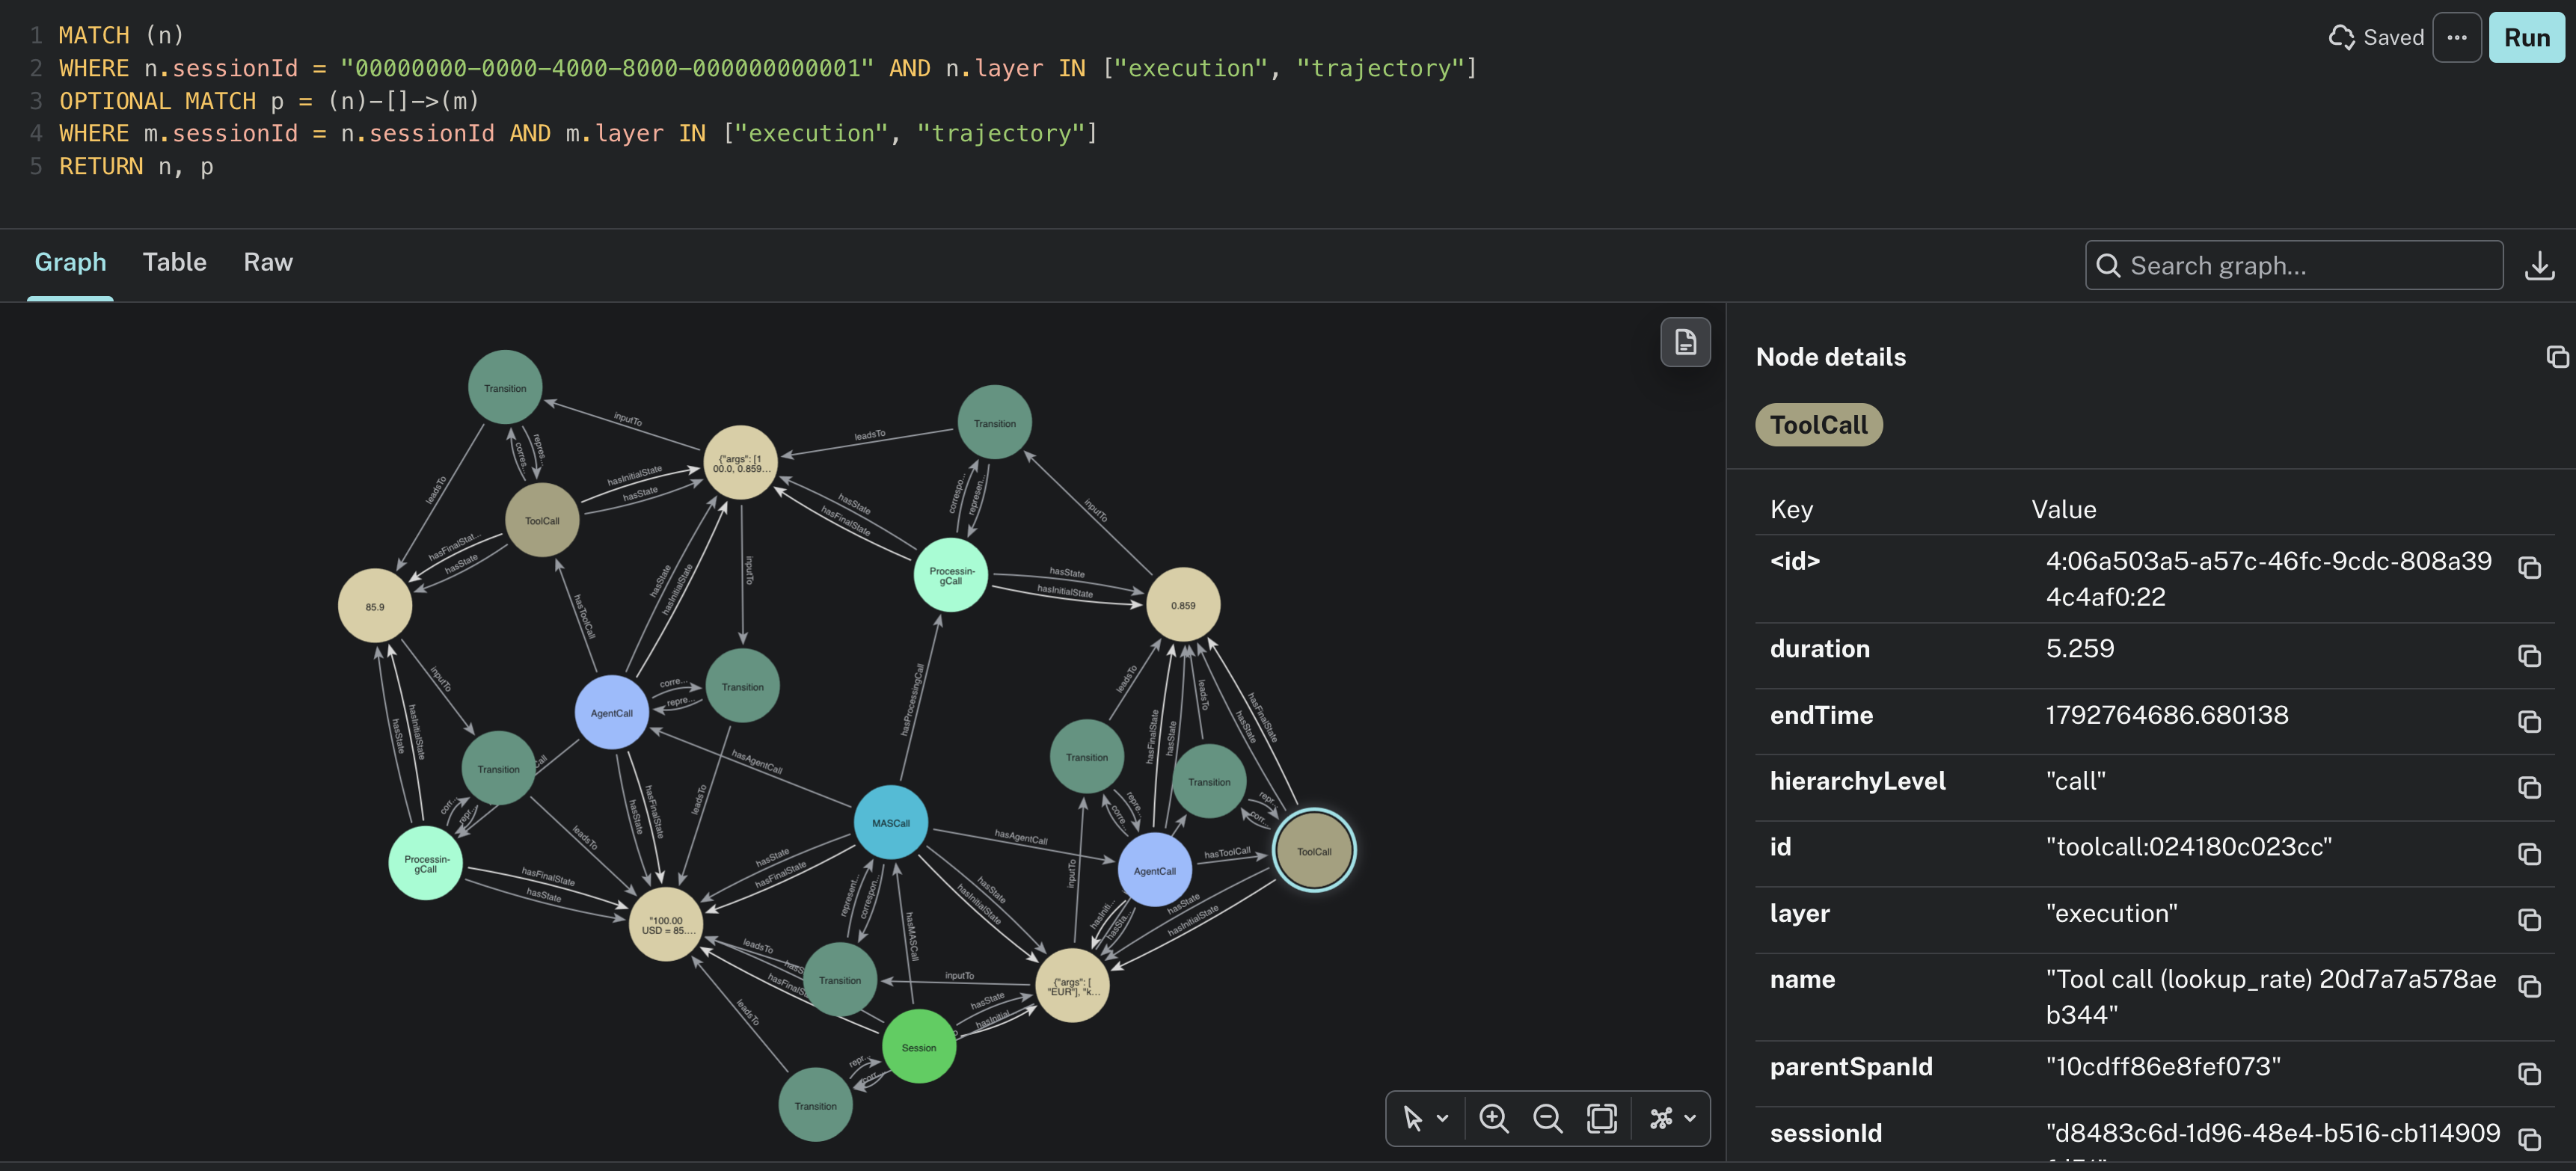This screenshot has height=1171, width=2576.
Task: Click the parentSpanId value "10cdff86e8fef073"
Action: (2163, 1067)
